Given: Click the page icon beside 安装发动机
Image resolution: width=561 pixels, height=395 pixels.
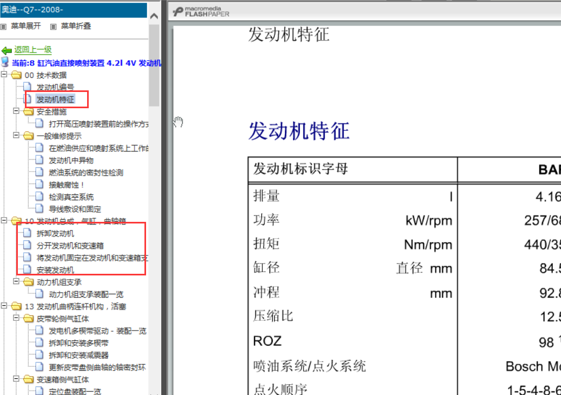Looking at the screenshot, I should [x=27, y=269].
